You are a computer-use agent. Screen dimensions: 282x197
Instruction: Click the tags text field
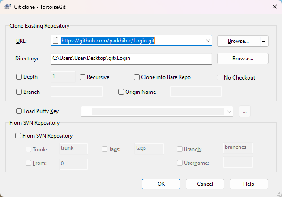[x=149, y=149]
